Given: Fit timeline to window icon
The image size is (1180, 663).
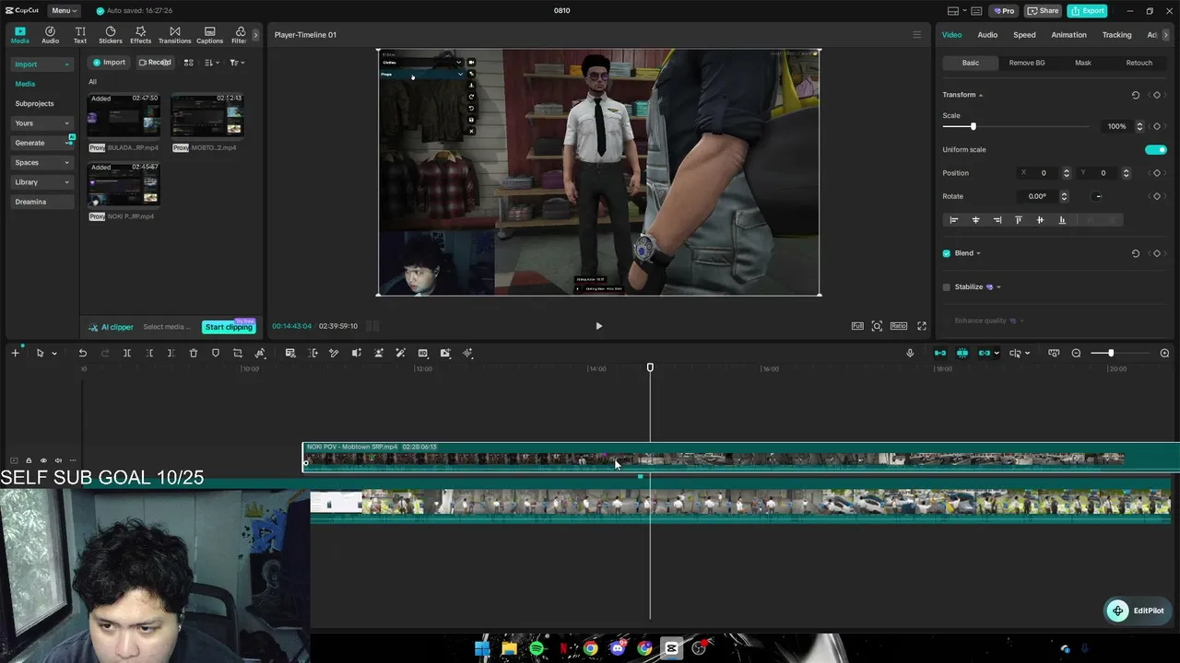Looking at the screenshot, I should click(x=1054, y=354).
